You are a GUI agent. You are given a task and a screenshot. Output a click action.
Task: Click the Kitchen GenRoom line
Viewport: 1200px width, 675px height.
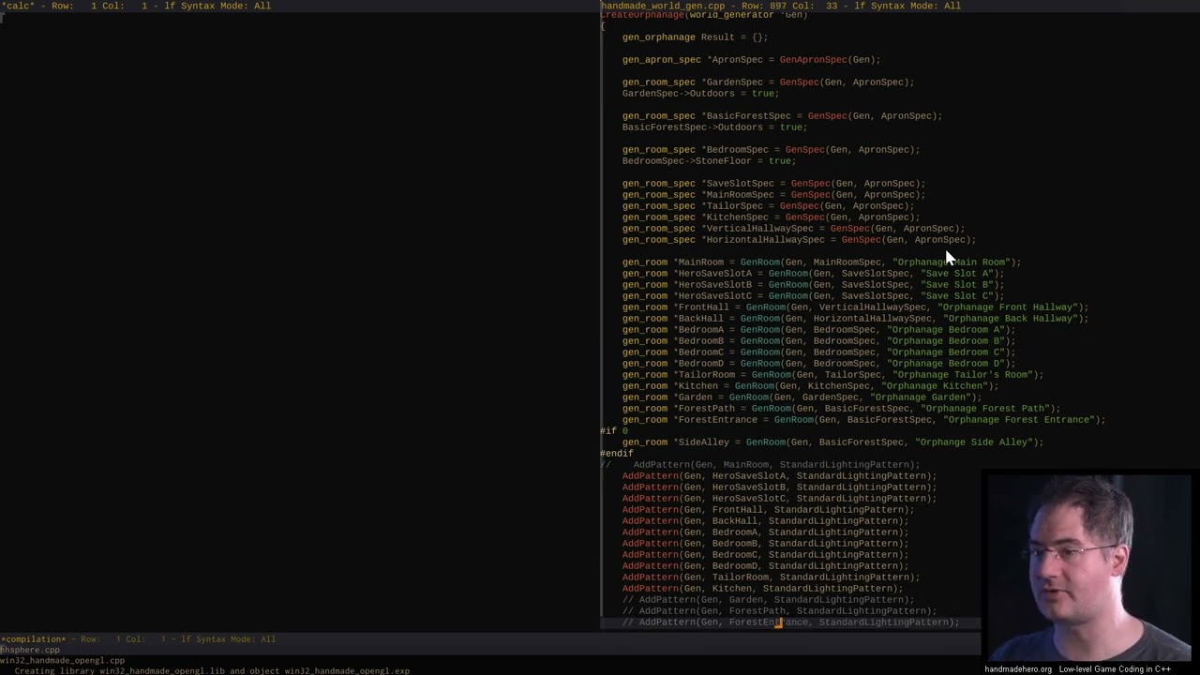[x=810, y=386]
